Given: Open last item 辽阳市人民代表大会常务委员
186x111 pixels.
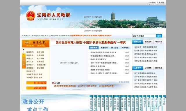Looking at the screenshot, I should click(x=146, y=87).
